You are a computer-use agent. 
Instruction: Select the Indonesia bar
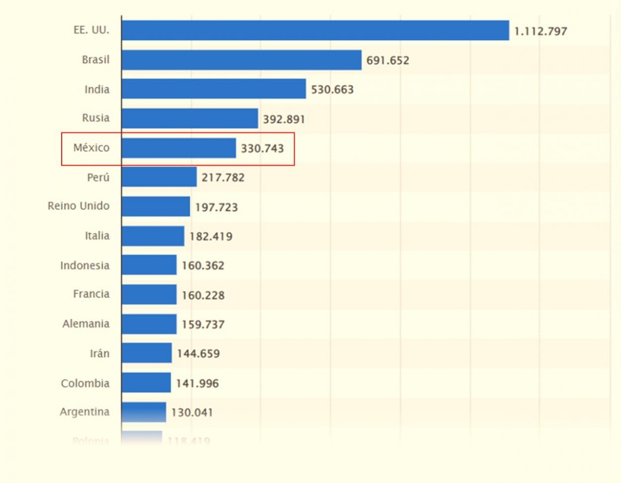(149, 265)
